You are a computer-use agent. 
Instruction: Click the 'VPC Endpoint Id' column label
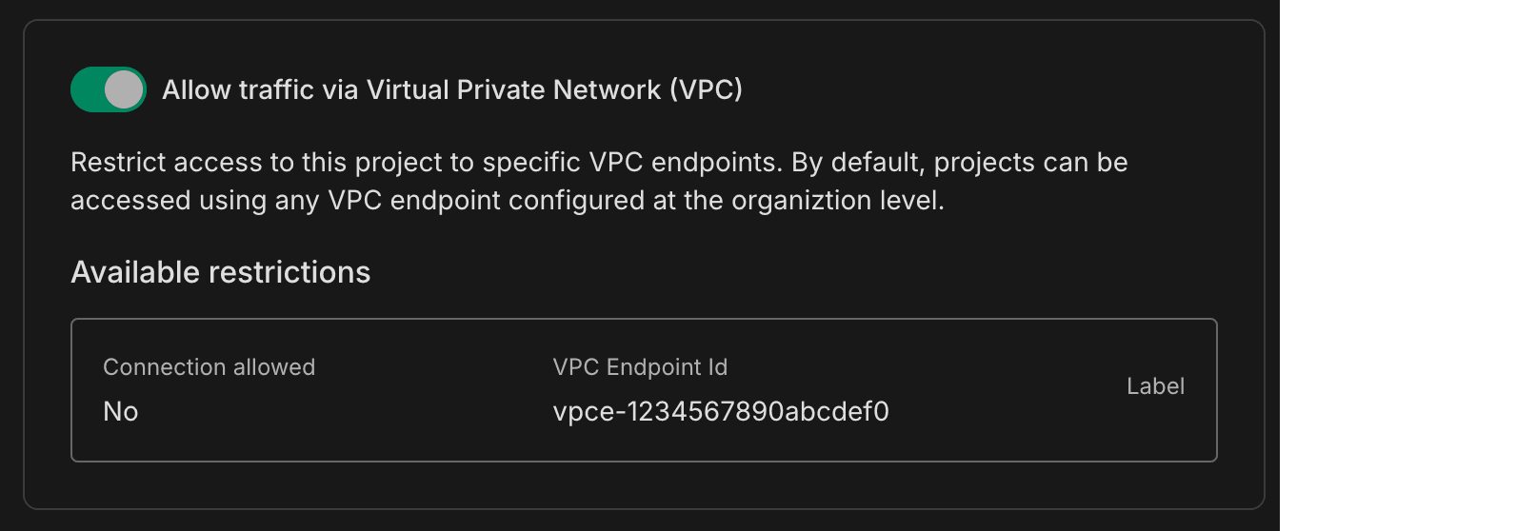(640, 367)
